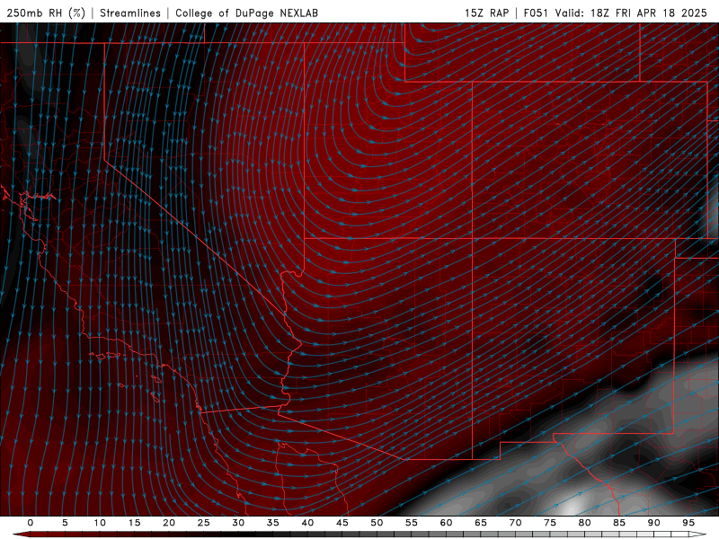Click the colorbar label '60'
Screen dimensions: 719x539
[446, 523]
